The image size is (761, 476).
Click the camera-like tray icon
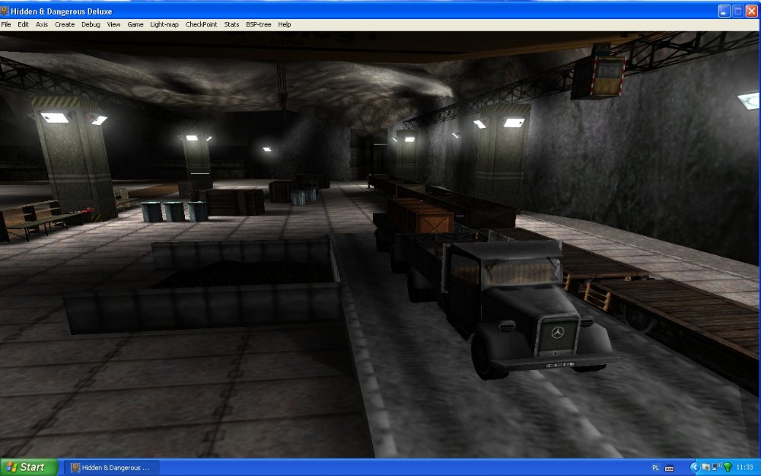point(706,468)
